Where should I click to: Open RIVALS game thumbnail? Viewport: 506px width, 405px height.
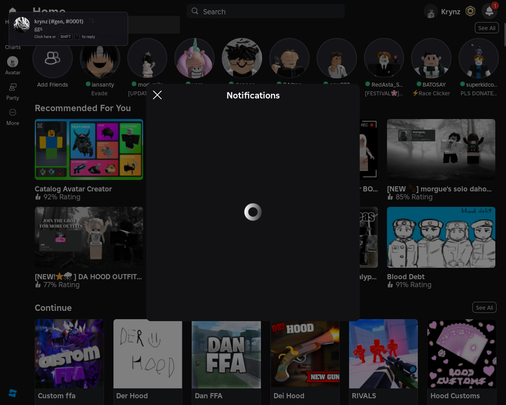pos(383,354)
